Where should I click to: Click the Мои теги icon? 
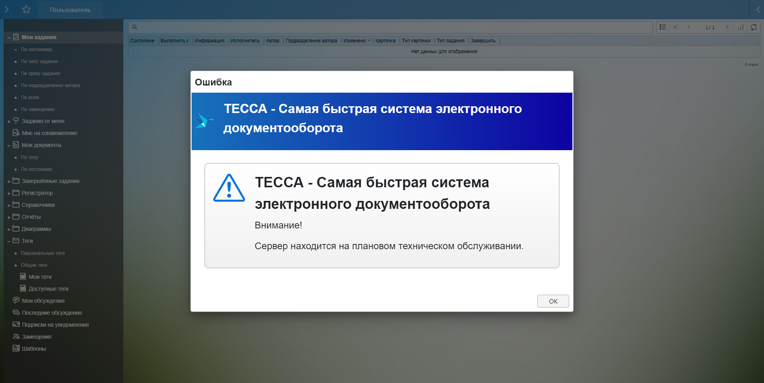(x=23, y=276)
